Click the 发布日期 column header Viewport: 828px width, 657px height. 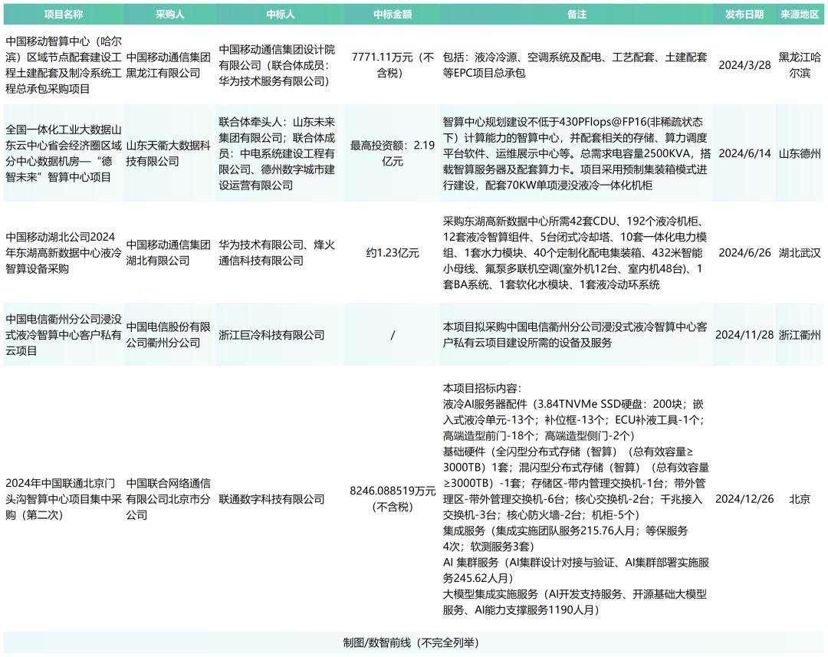tap(744, 15)
